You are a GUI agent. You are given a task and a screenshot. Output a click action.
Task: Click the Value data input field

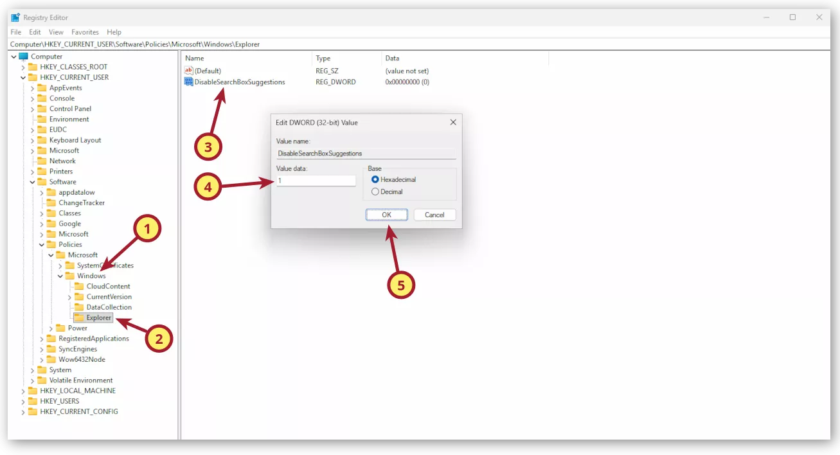click(316, 181)
